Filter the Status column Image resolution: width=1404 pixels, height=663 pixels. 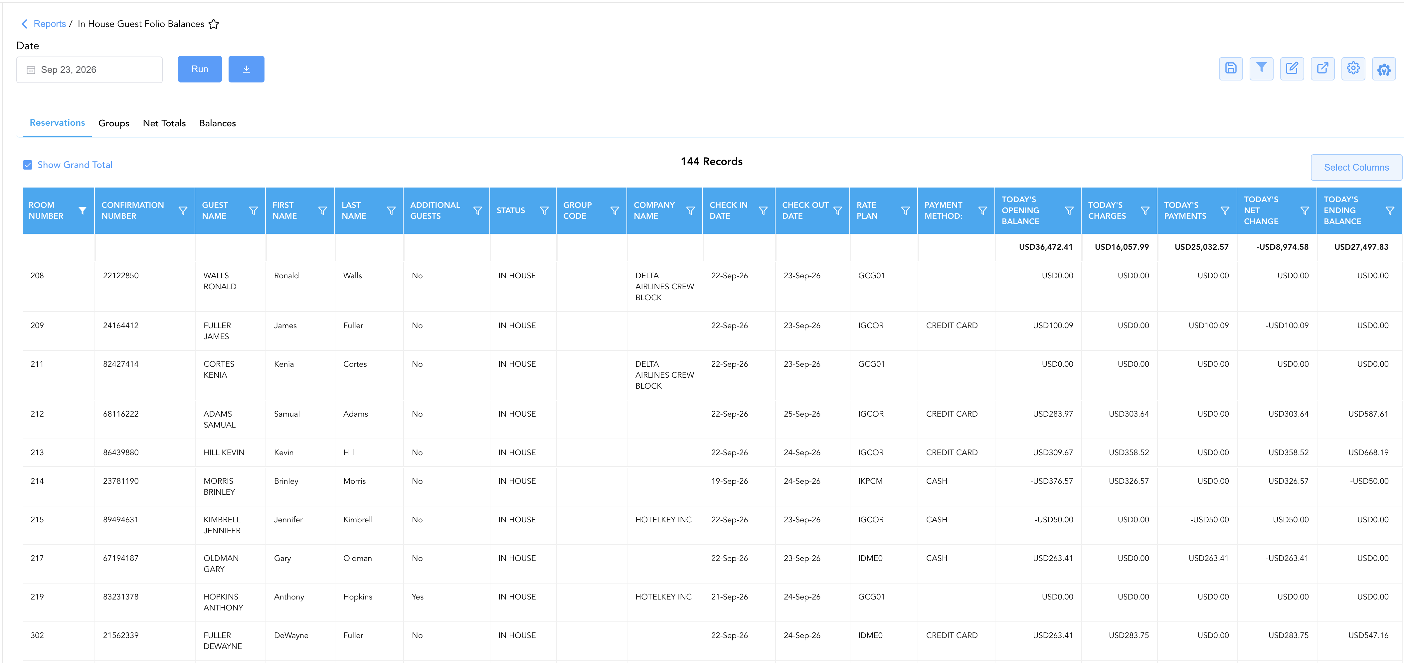click(544, 211)
